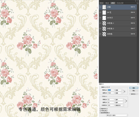Click the active 通道 (Channels) tab

point(113,3)
